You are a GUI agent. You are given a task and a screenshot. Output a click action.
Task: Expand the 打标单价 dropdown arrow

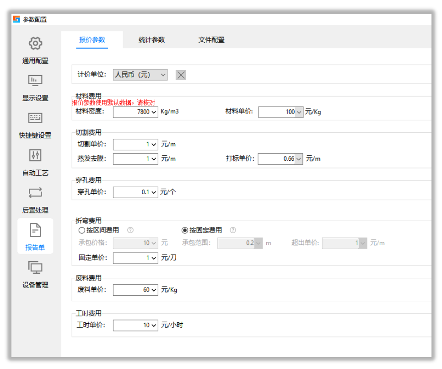pos(299,159)
